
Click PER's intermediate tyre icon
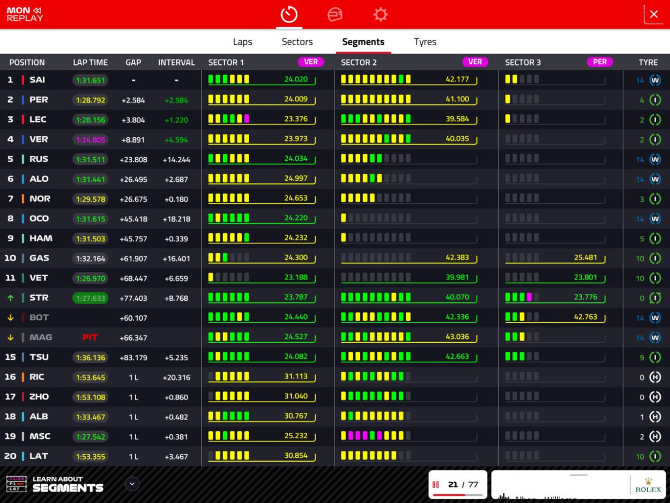tap(655, 100)
